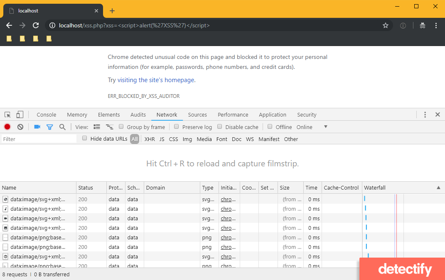Select the Network tab
The height and width of the screenshot is (280, 445).
167,115
